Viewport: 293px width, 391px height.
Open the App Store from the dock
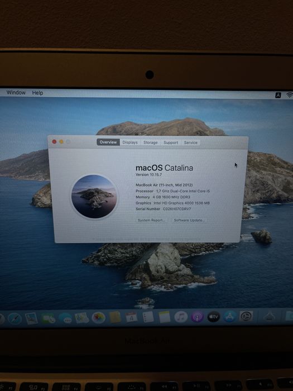[x=230, y=317]
